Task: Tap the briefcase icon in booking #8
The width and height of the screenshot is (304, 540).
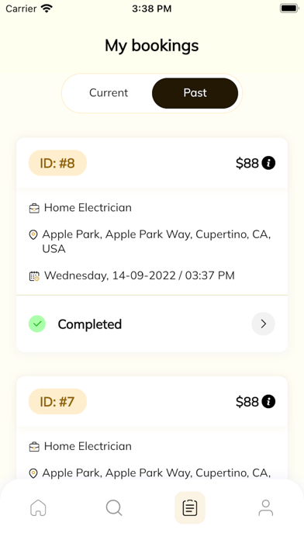Action: 34,209
